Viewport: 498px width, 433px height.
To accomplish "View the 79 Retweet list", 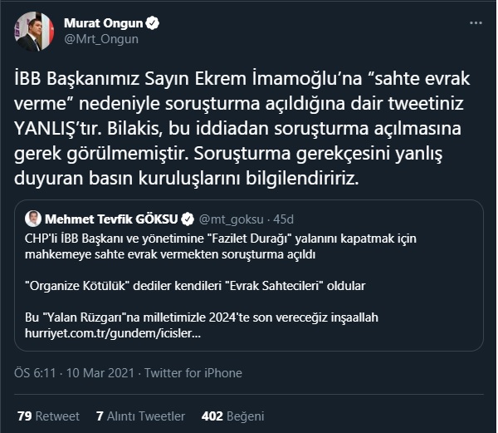I will coord(48,416).
